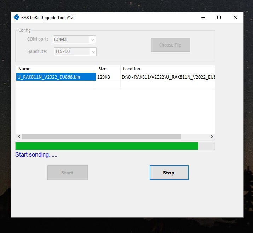Sort by the Name column header
This screenshot has height=233, width=253.
point(56,69)
